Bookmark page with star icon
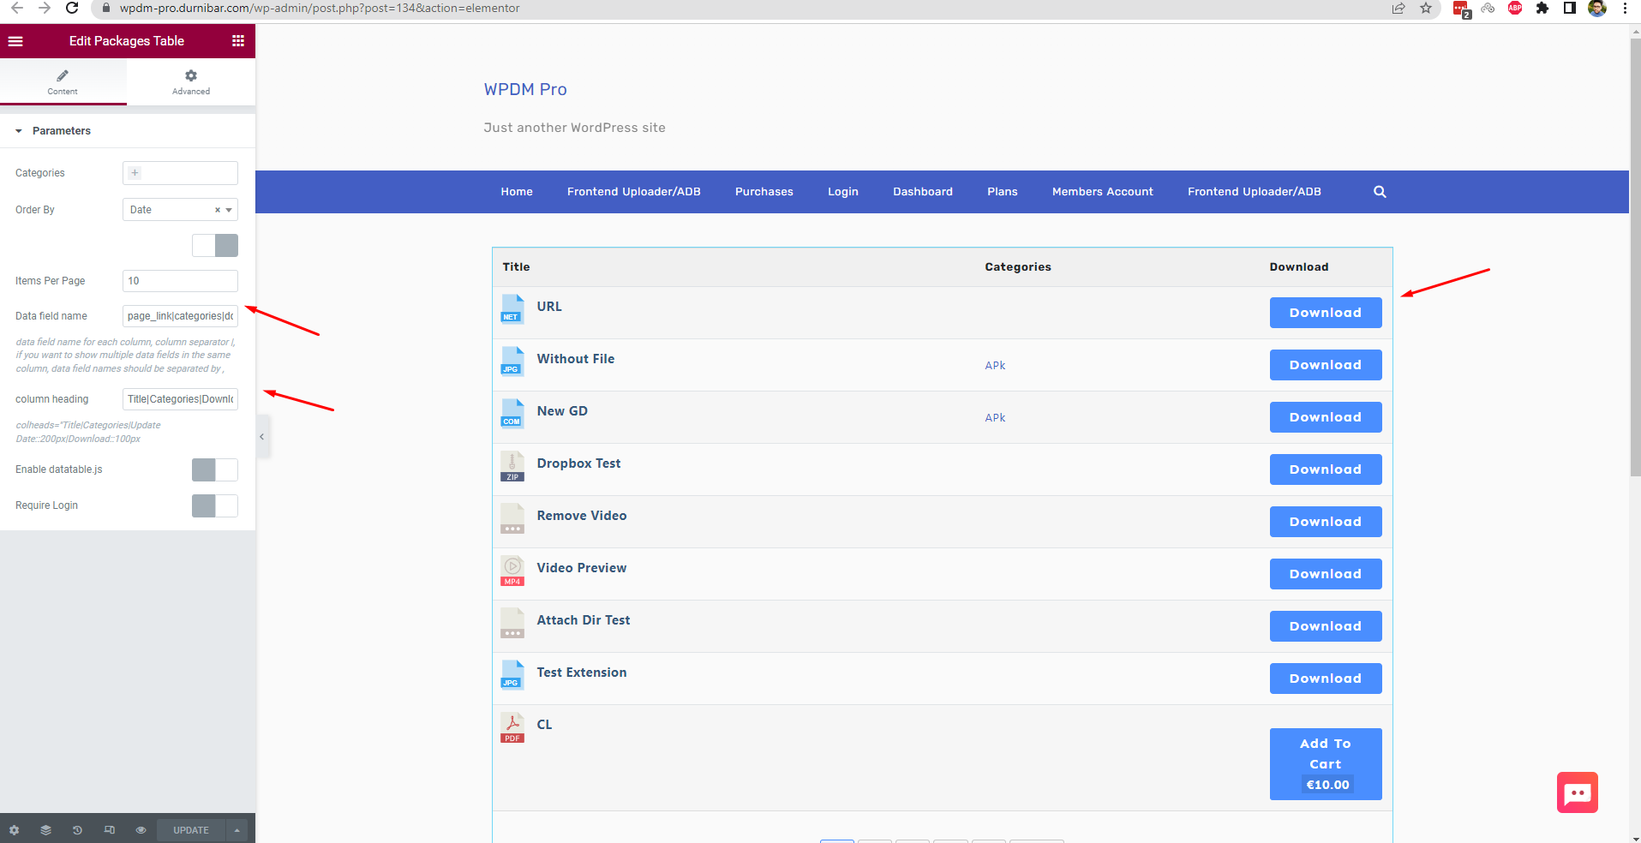 (1426, 8)
